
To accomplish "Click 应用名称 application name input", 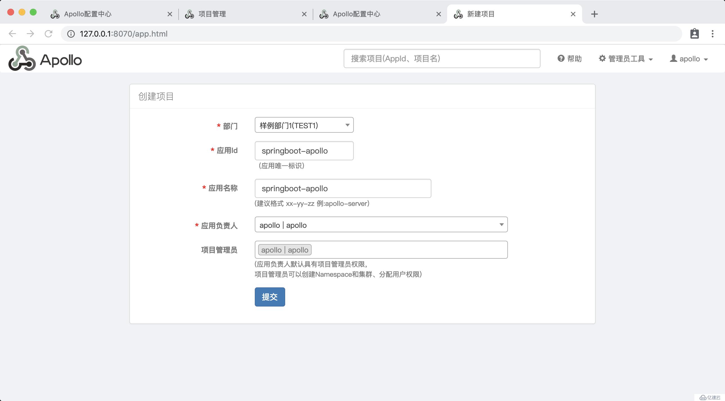I will click(x=343, y=188).
